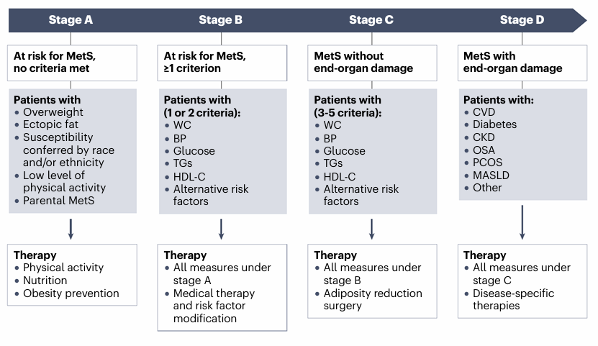The width and height of the screenshot is (598, 346).
Task: Select the Stage B header label
Action: coord(220,20)
